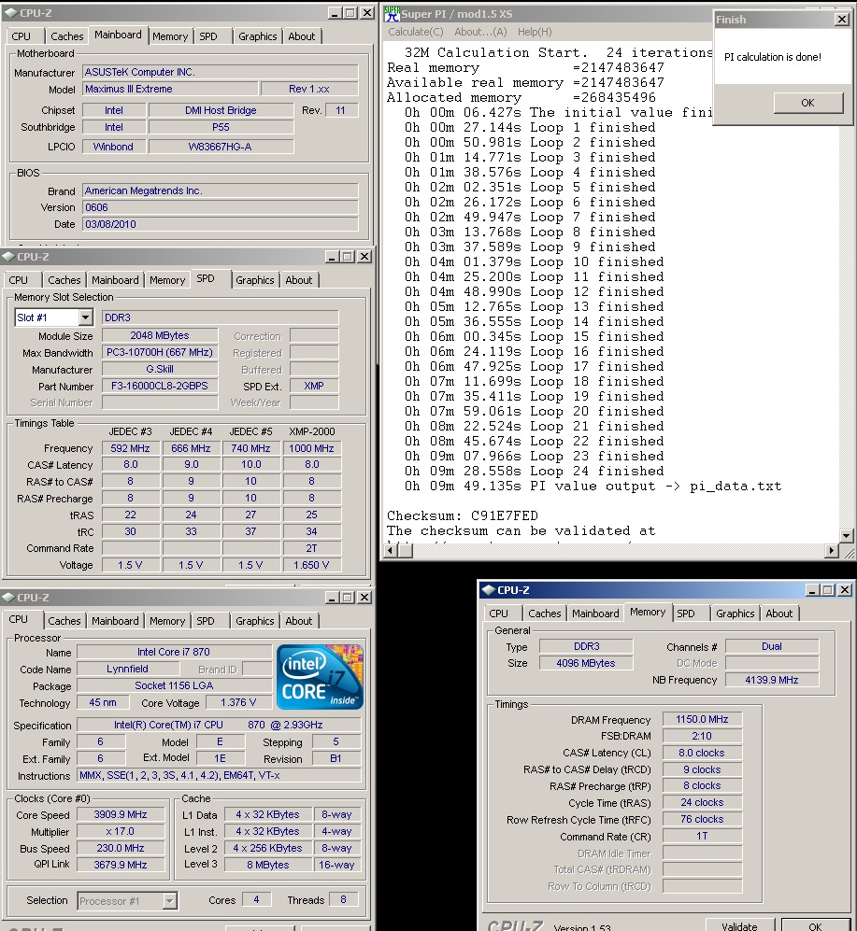
Task: Open the Help(H) menu in Super PI
Action: [535, 32]
